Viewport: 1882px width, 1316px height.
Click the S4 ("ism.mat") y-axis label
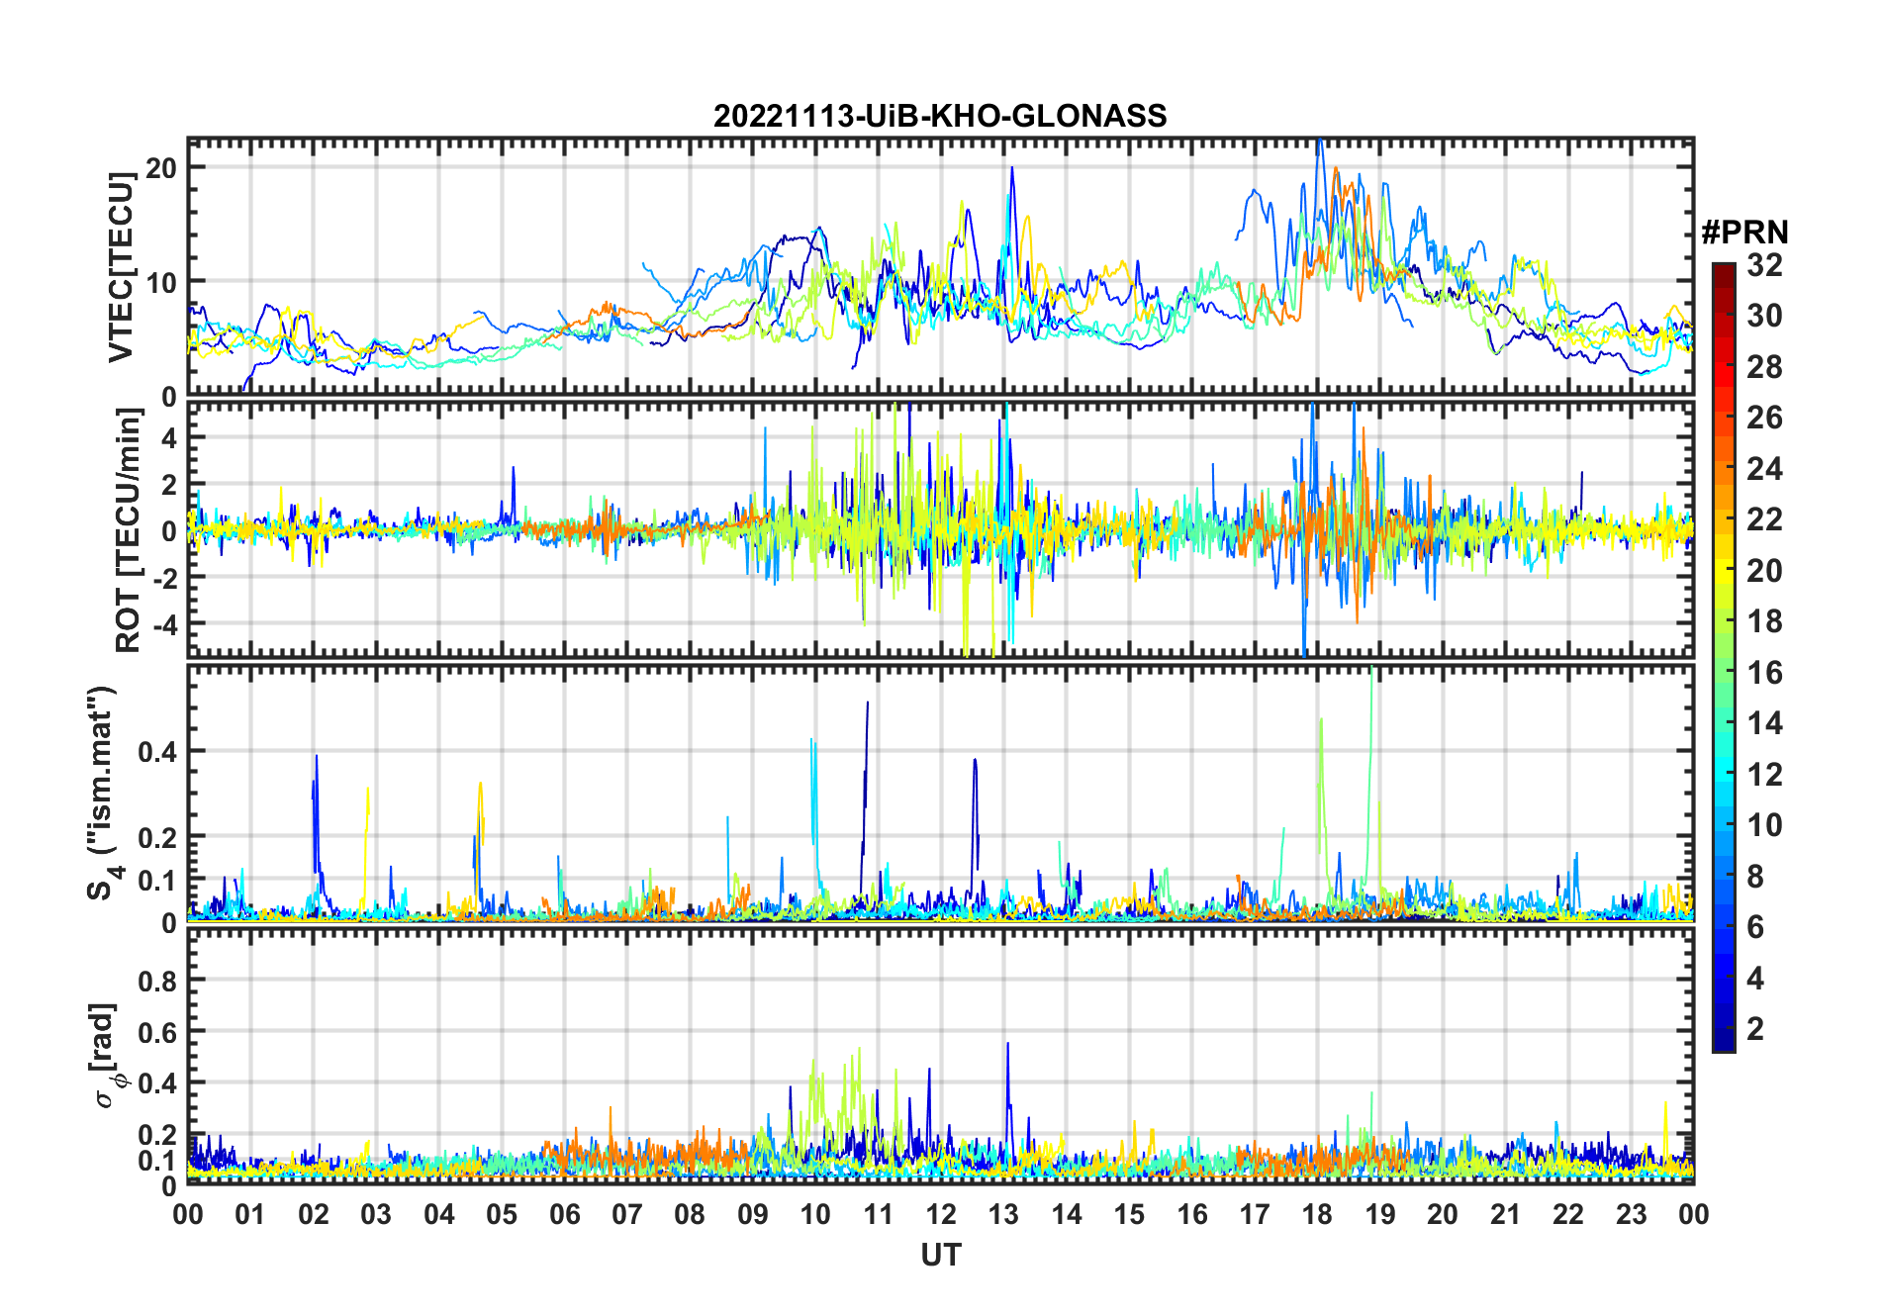(x=103, y=794)
